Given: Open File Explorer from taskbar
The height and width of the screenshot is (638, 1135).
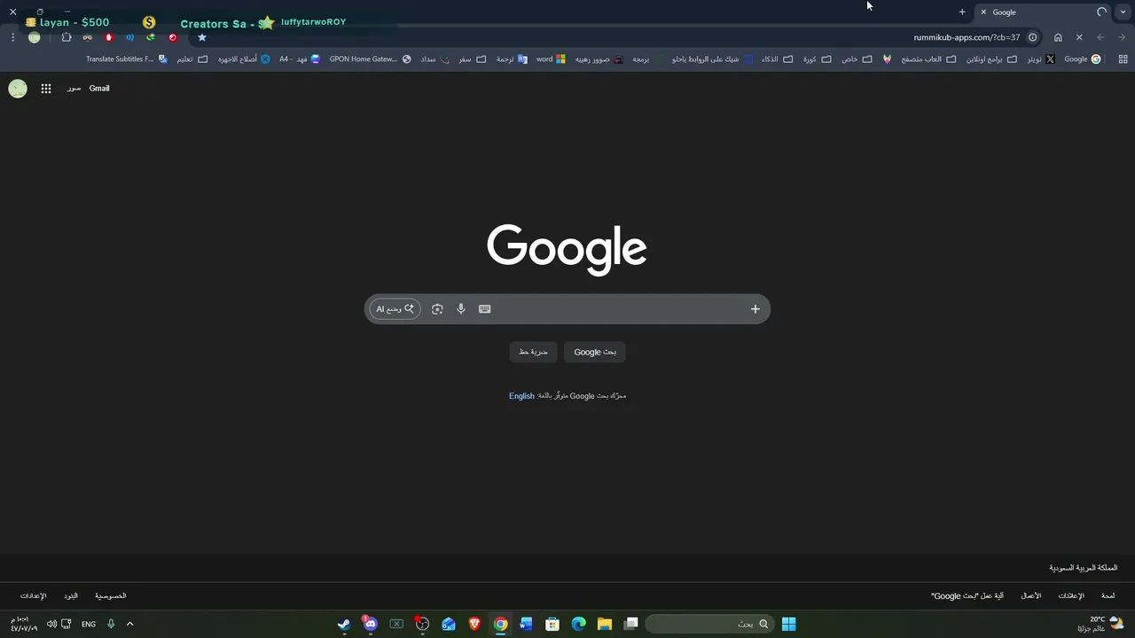Looking at the screenshot, I should tap(605, 624).
